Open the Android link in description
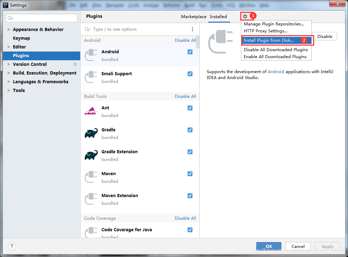 tap(276, 71)
